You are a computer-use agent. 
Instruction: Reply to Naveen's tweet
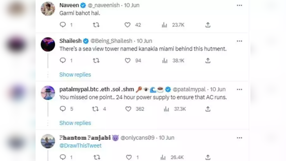tap(63, 25)
